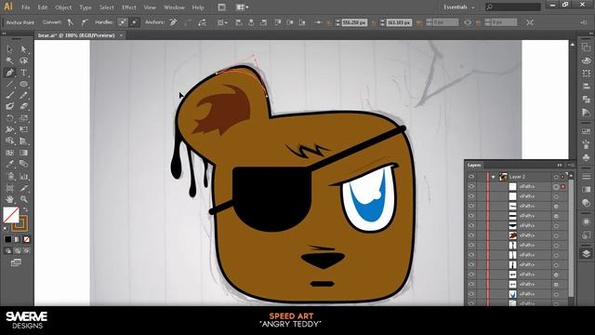Image resolution: width=595 pixels, height=335 pixels.
Task: Open the Layers panel options menu
Action: (570, 165)
